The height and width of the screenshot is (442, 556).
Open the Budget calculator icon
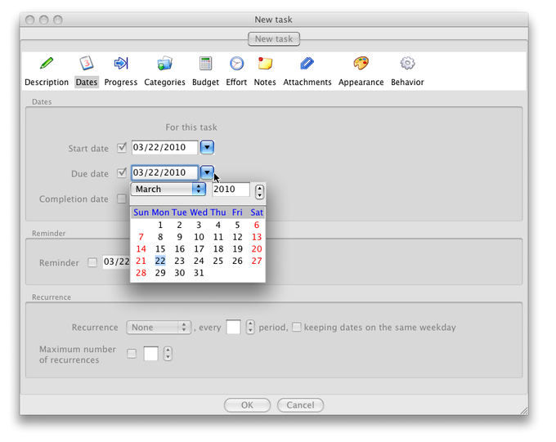(x=206, y=64)
